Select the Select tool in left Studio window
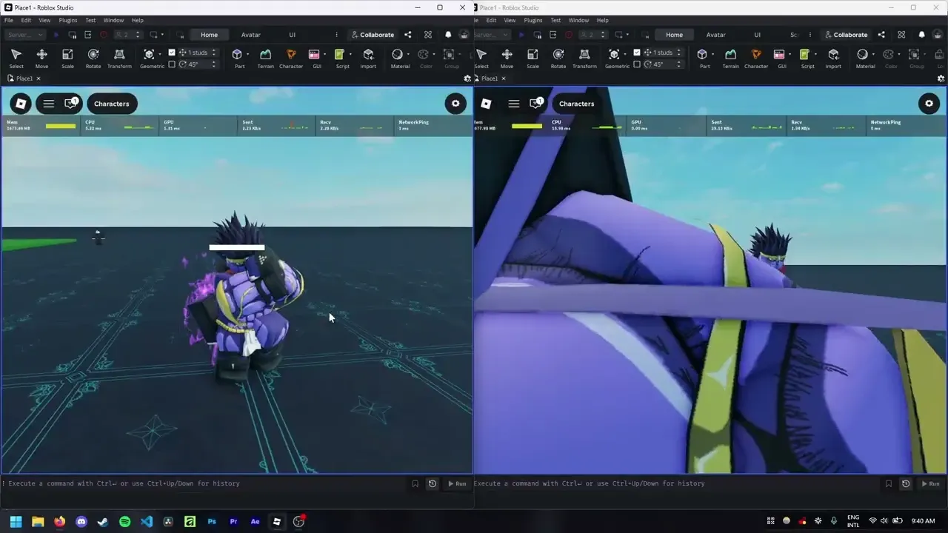The image size is (948, 533). (16, 58)
